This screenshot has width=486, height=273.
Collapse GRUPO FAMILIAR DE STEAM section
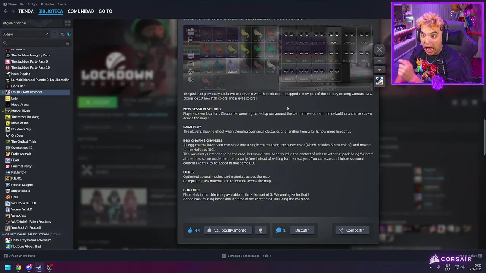3,234
